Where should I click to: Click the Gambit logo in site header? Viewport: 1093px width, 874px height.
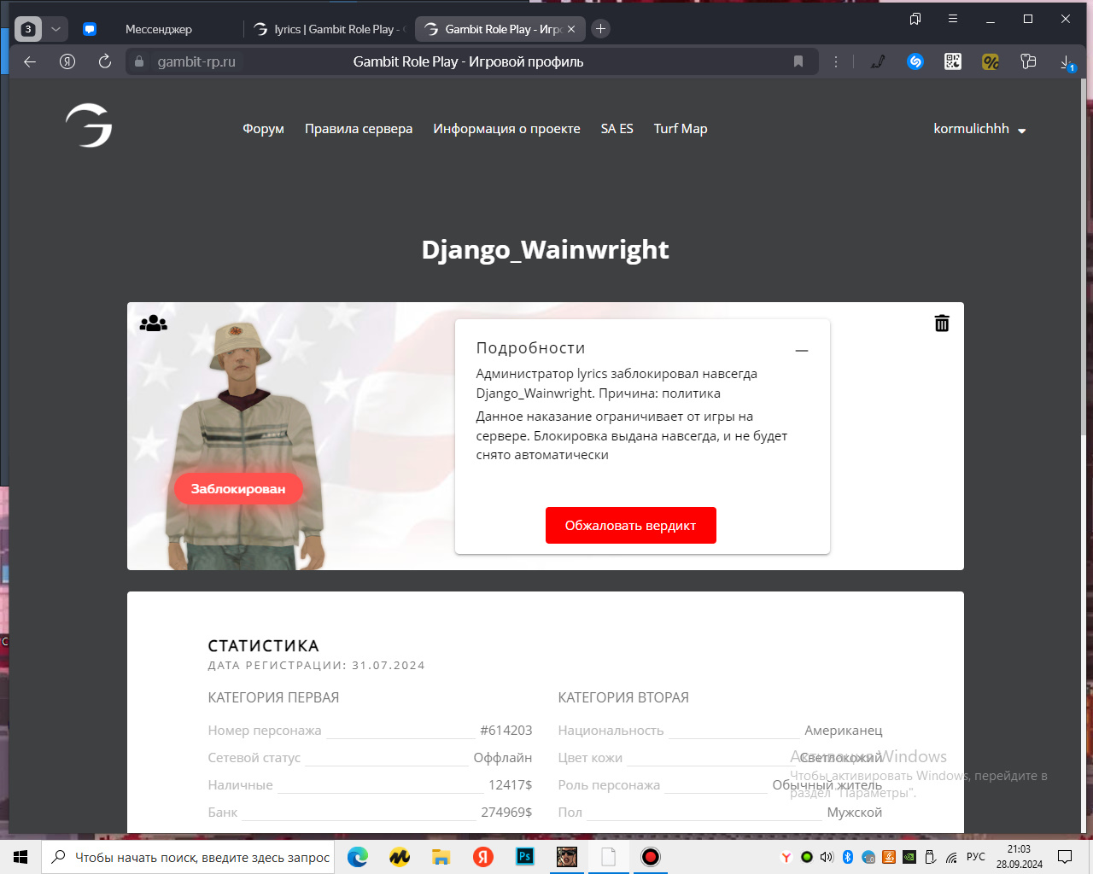tap(89, 125)
